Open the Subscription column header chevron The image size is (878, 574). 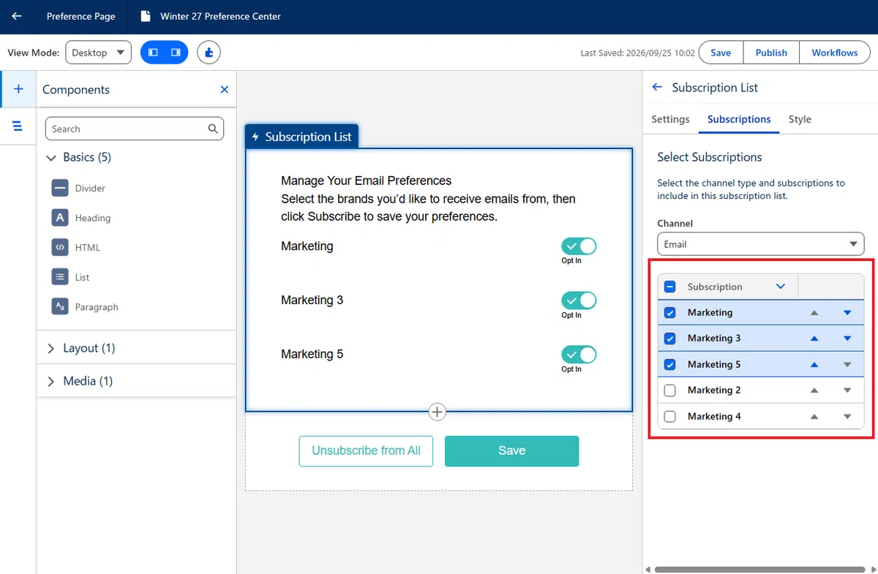(781, 287)
